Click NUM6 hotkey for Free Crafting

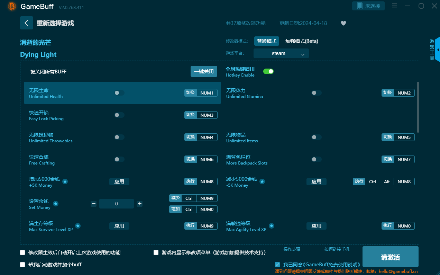(x=207, y=159)
